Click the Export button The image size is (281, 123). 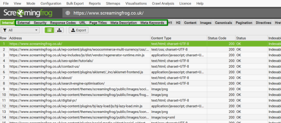point(79,30)
